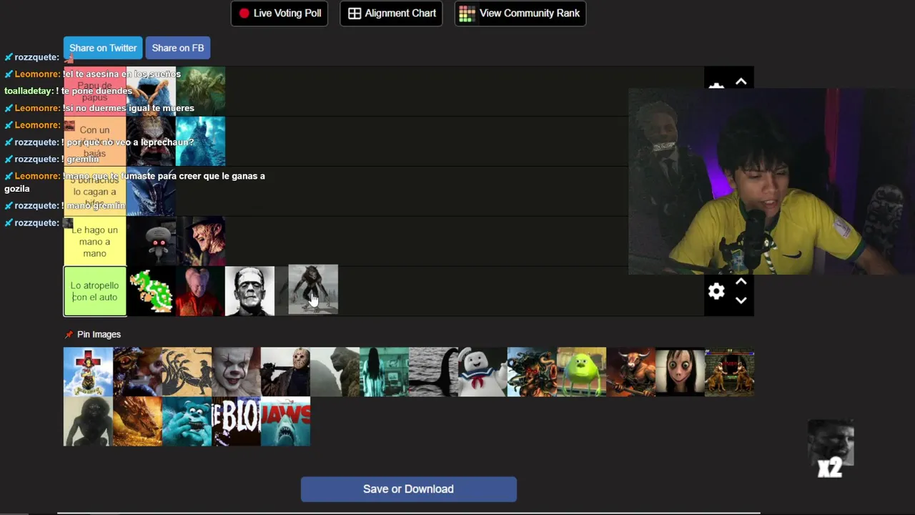Select the Alien xenomorph image

(x=151, y=191)
